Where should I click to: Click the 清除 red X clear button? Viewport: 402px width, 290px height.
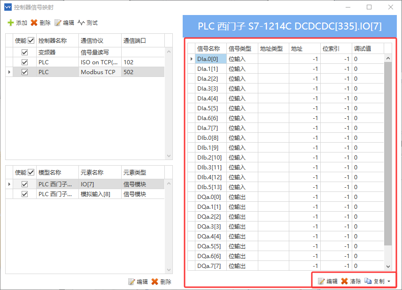(351, 281)
